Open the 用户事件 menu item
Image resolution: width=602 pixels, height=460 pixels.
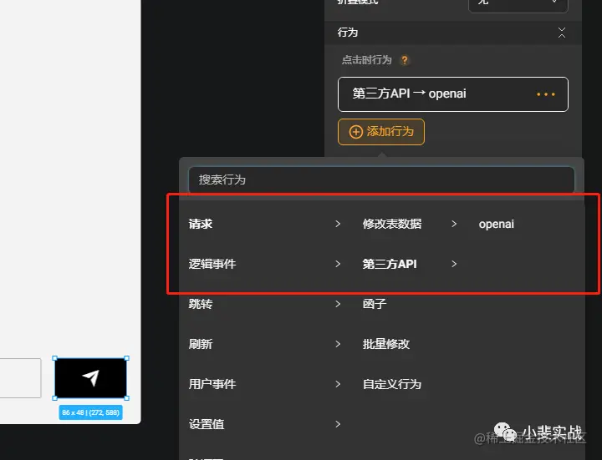(x=212, y=384)
